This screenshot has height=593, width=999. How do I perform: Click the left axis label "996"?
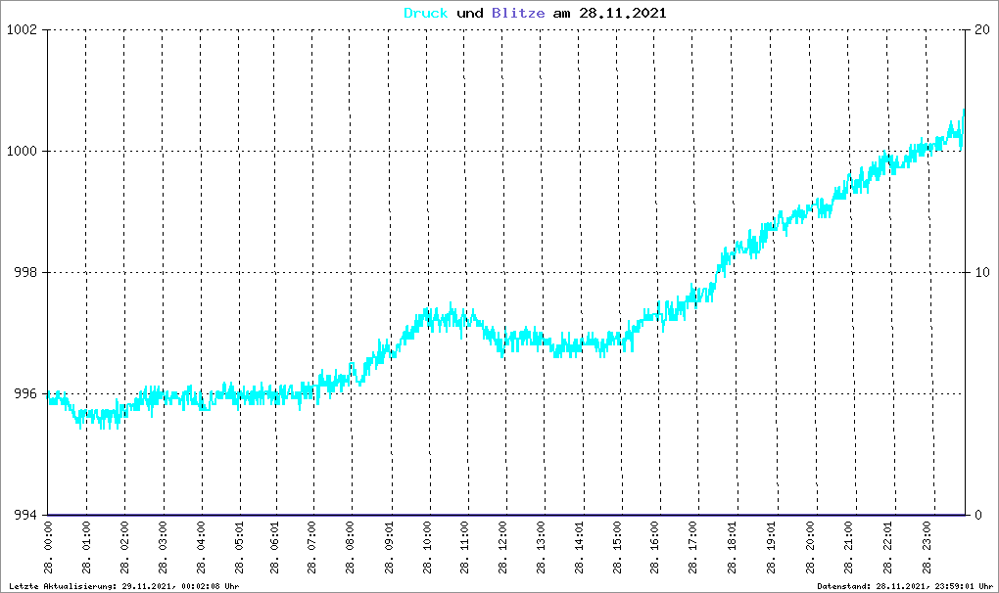(25, 393)
